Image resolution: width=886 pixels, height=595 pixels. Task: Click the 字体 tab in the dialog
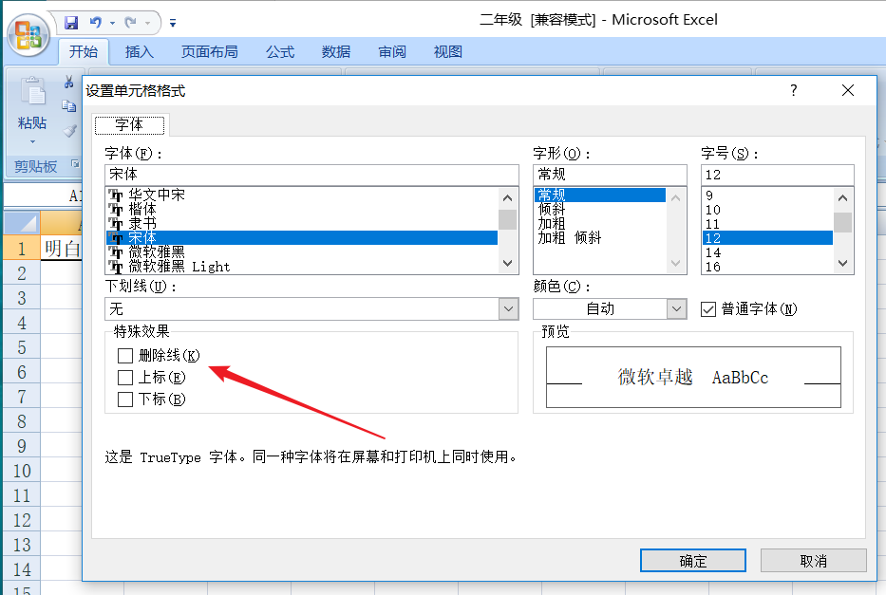130,124
